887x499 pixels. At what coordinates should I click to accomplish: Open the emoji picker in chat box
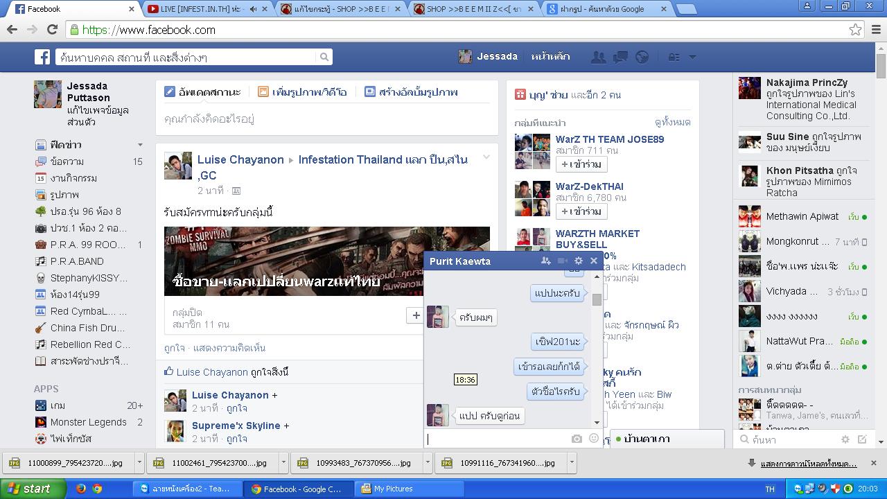click(593, 438)
